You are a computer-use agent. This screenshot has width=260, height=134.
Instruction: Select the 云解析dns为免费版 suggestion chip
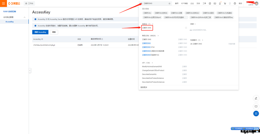click(x=225, y=13)
